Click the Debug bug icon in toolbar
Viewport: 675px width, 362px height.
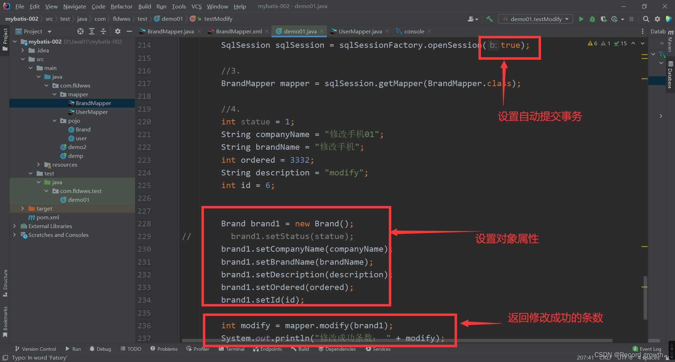click(x=592, y=19)
